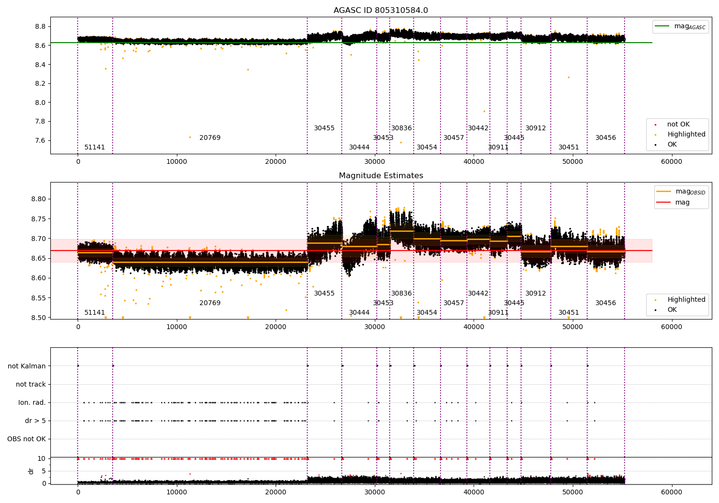Click the 5 tick on the dr axis
The image size is (719, 503).
click(x=44, y=471)
